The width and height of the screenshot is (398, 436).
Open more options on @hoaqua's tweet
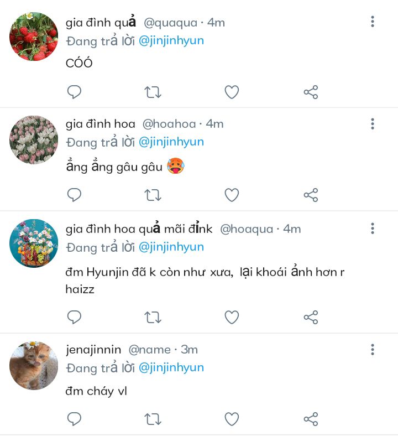click(x=373, y=229)
